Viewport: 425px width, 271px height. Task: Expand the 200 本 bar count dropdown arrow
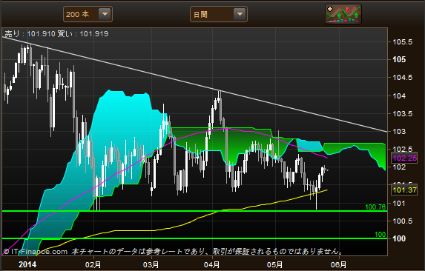(105, 14)
